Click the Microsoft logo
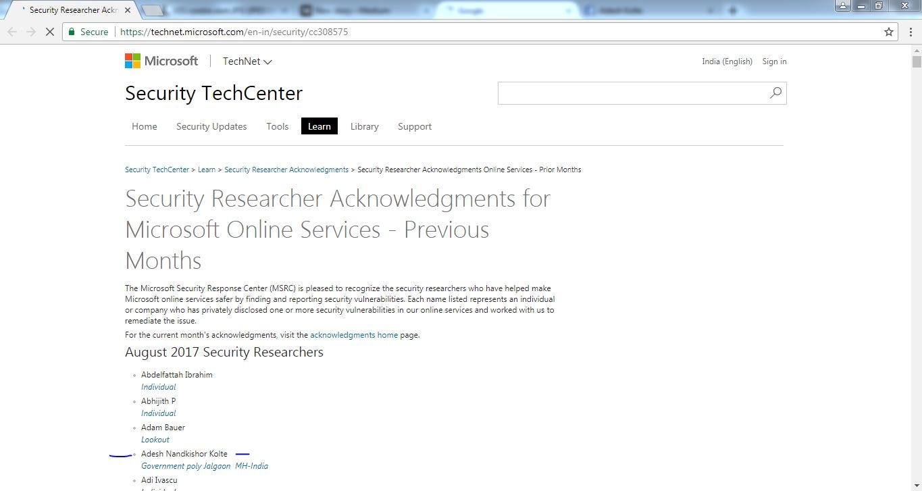Image resolution: width=922 pixels, height=491 pixels. pos(161,61)
